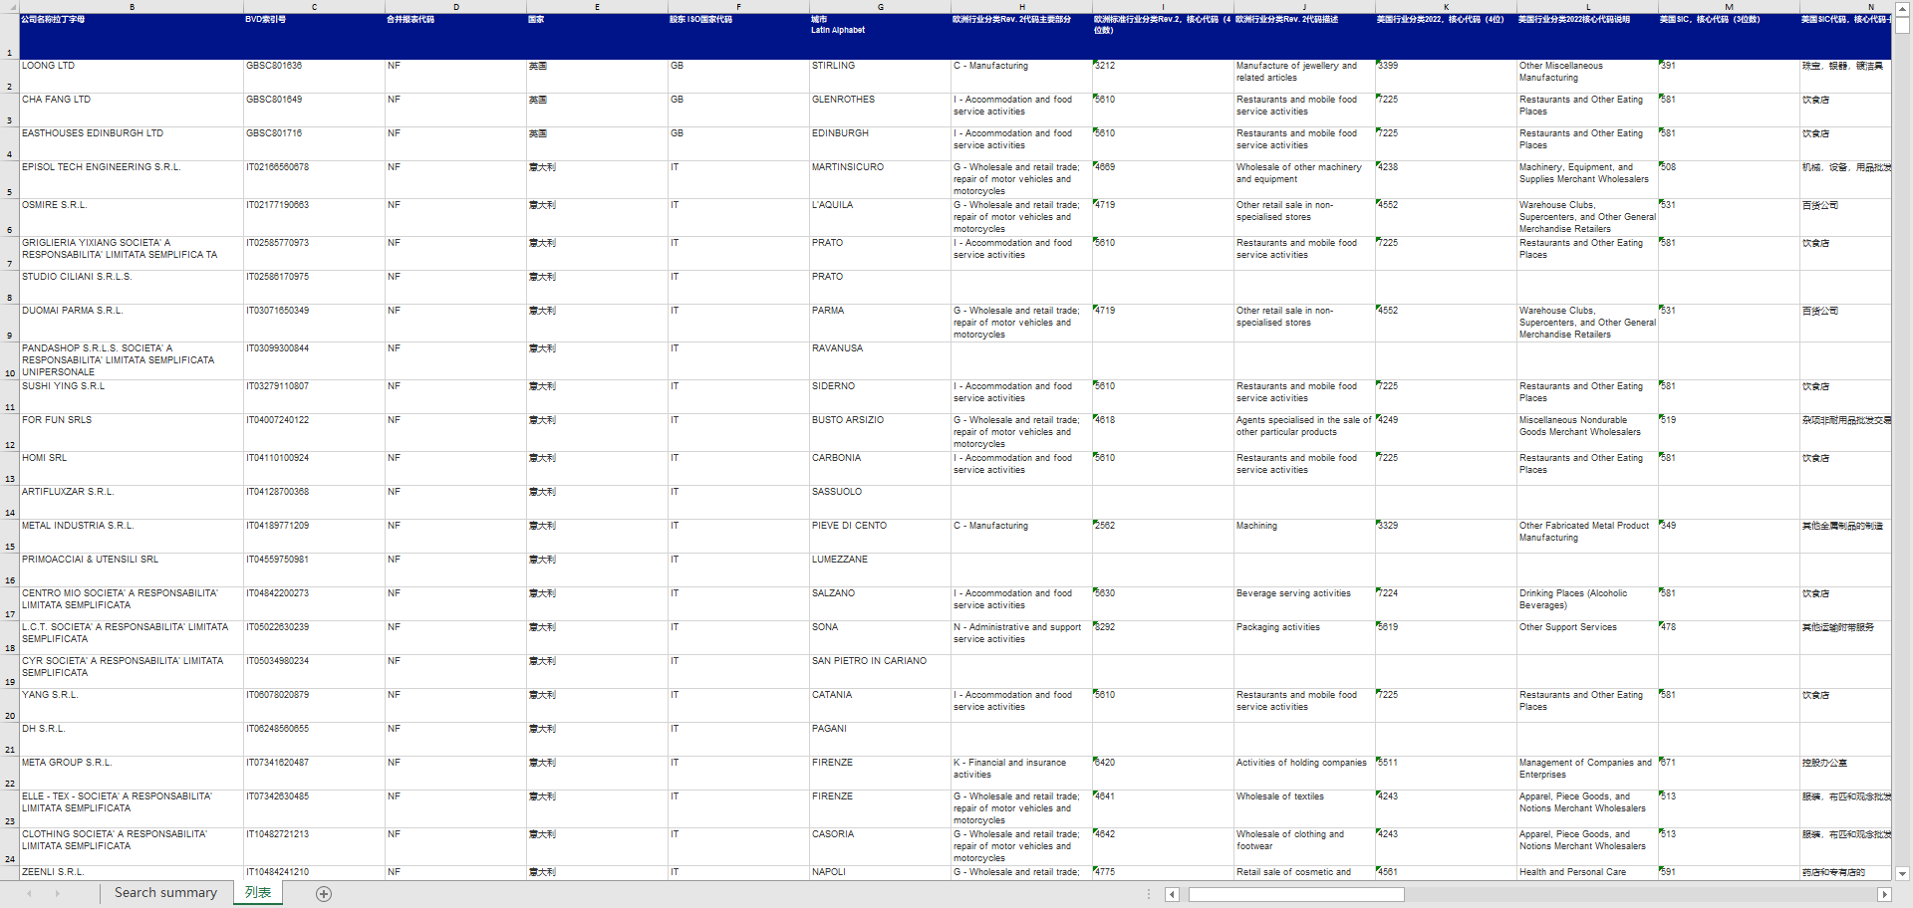The width and height of the screenshot is (1913, 908).
Task: Click the vertical scrollbar thumb
Action: click(1902, 25)
